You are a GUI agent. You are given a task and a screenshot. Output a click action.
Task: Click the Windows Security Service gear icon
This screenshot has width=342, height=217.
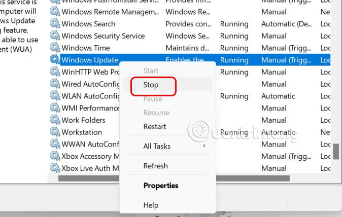[55, 36]
